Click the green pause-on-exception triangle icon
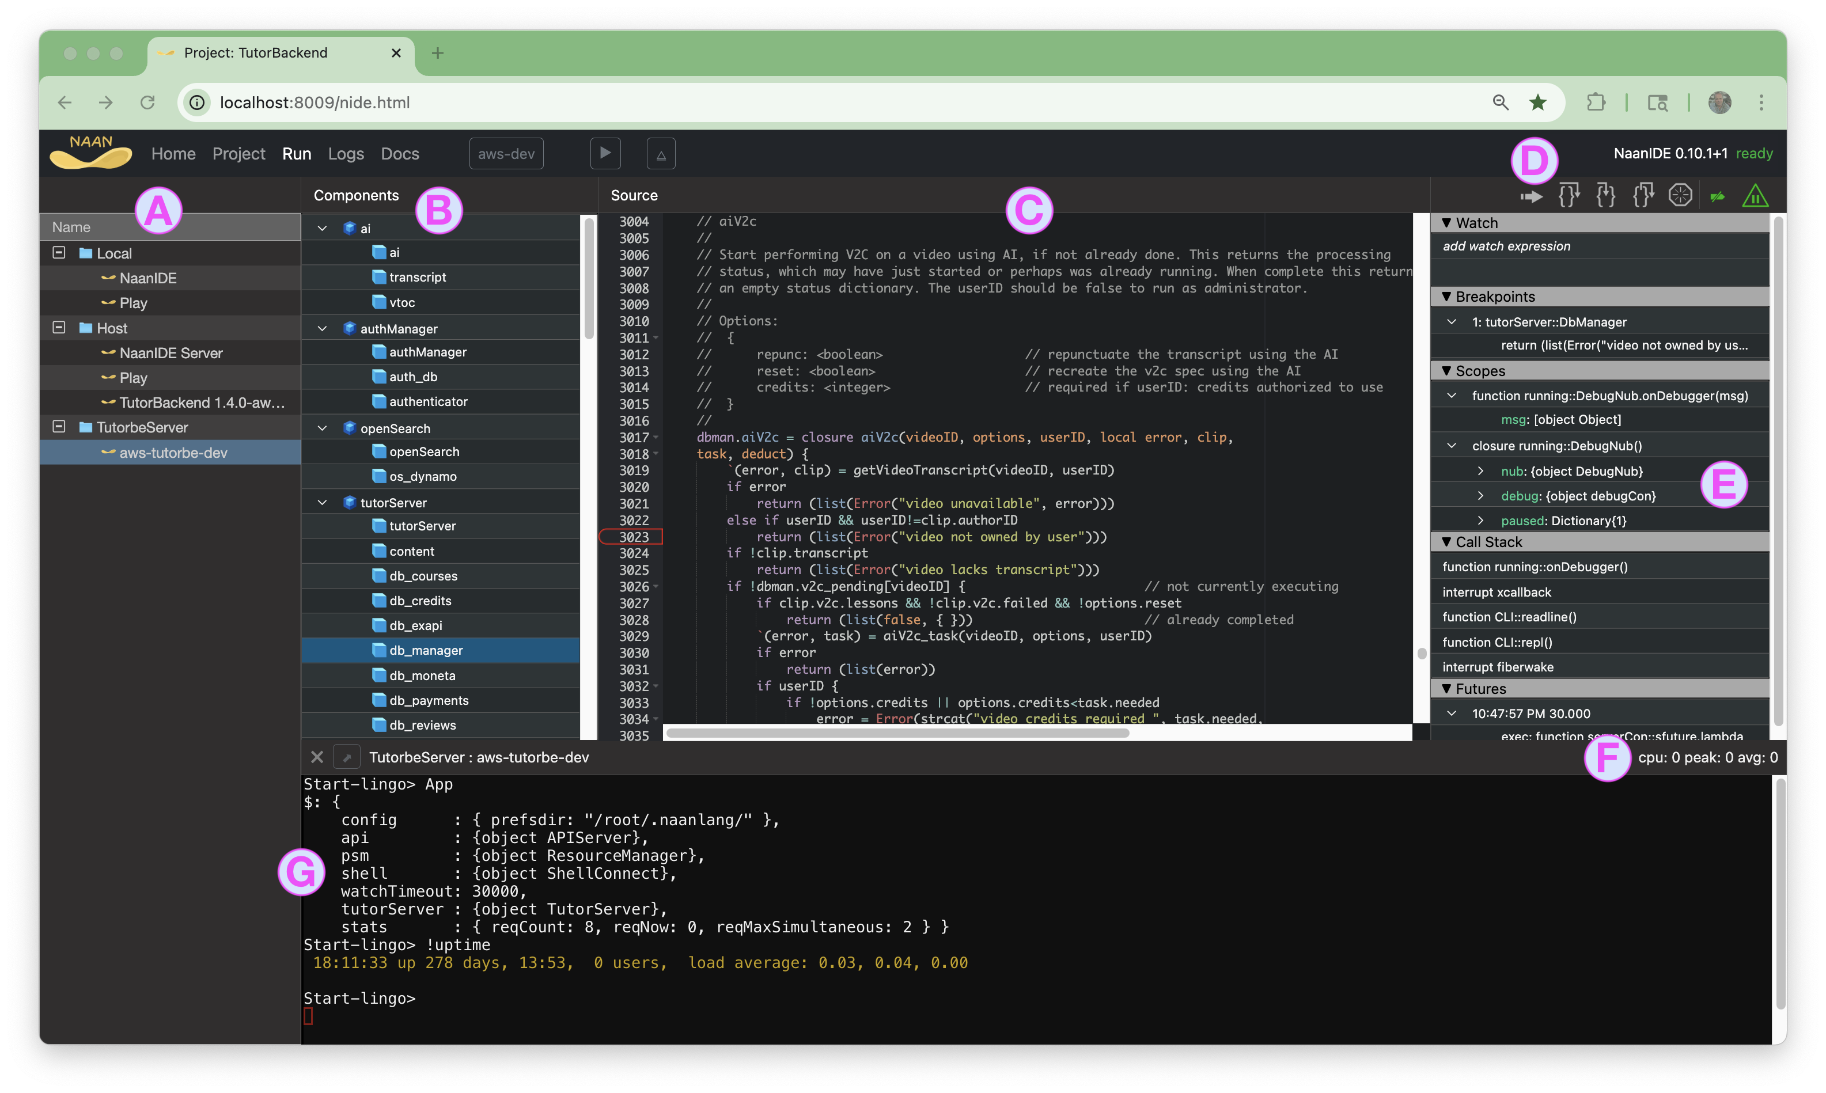The width and height of the screenshot is (1826, 1093). click(x=1755, y=196)
